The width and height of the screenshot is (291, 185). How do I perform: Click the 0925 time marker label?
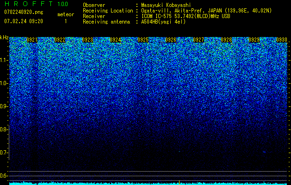143,40
